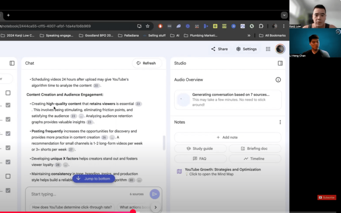Open the Plumbing Marketing bookmark folder
The image size is (341, 213).
(201, 35)
